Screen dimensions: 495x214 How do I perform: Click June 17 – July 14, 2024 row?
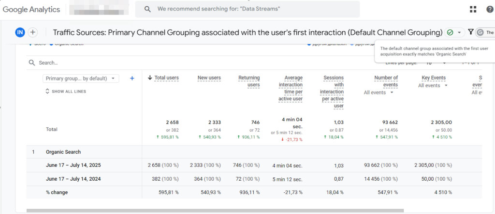click(x=73, y=179)
